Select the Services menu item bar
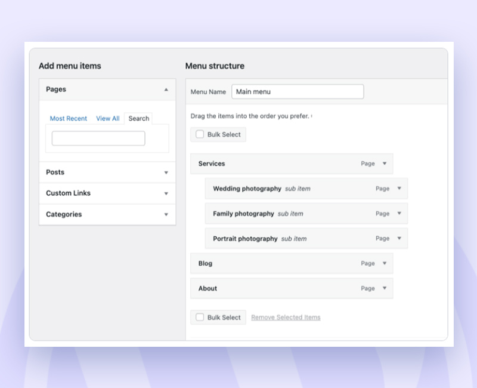The height and width of the screenshot is (388, 477). pyautogui.click(x=292, y=164)
